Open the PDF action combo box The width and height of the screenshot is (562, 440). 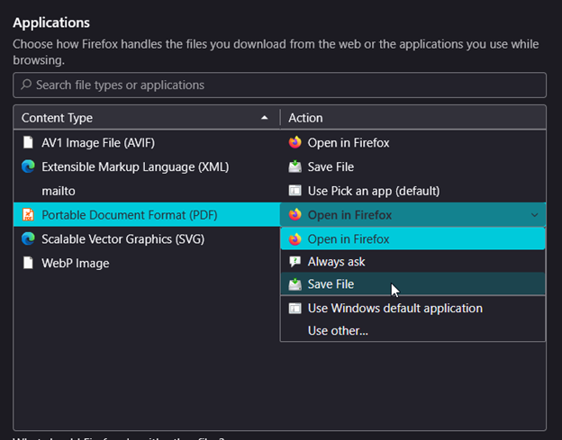click(412, 215)
